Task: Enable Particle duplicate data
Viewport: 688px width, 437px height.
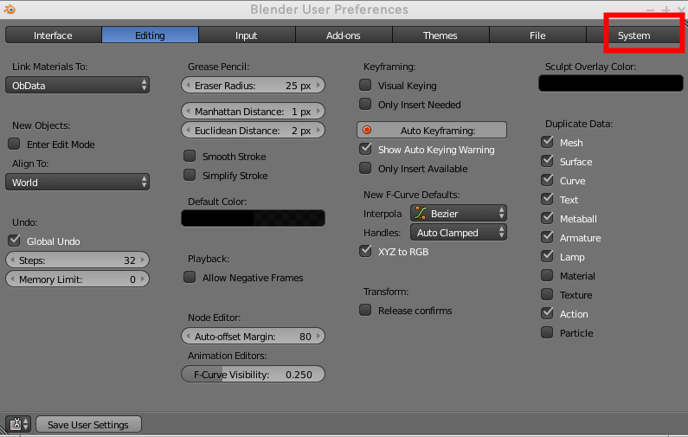Action: pyautogui.click(x=547, y=332)
